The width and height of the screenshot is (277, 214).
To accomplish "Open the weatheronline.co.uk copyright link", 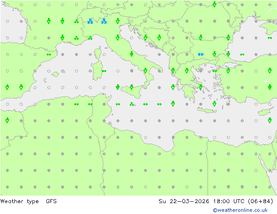I will 240,210.
